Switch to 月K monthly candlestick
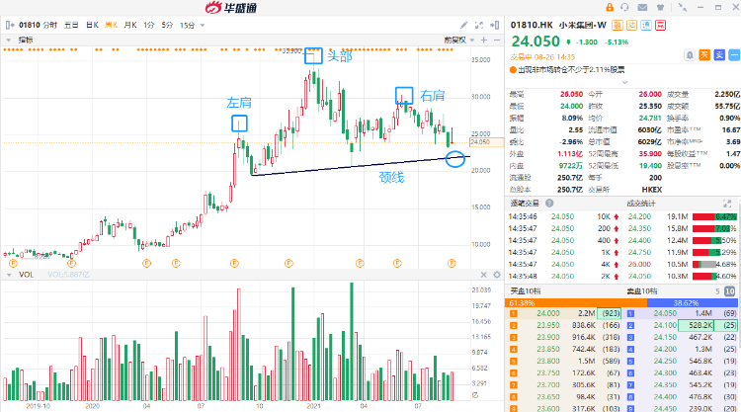 tap(130, 25)
